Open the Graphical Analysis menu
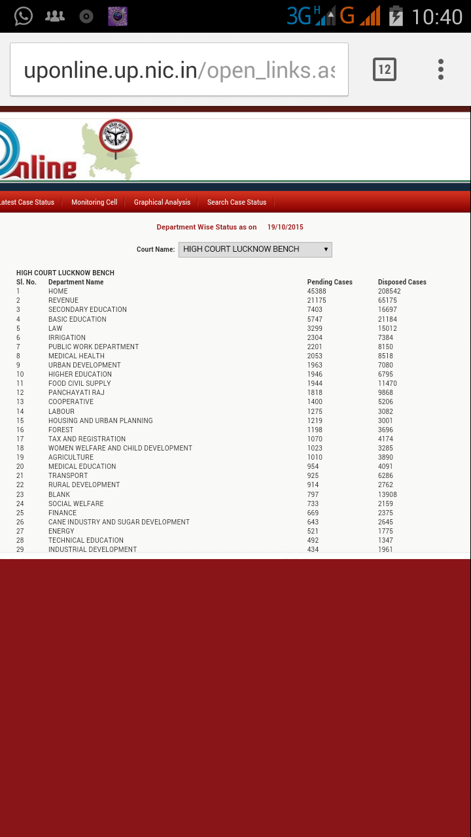Screen dimensions: 471x837 162,203
